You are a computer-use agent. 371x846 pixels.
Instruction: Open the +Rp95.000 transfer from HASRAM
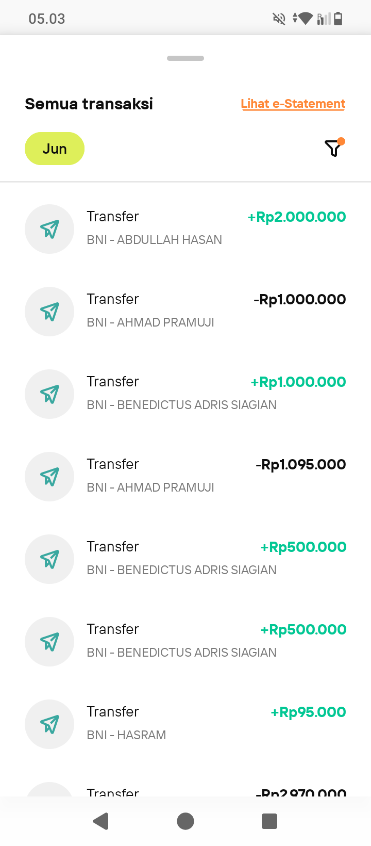(185, 724)
